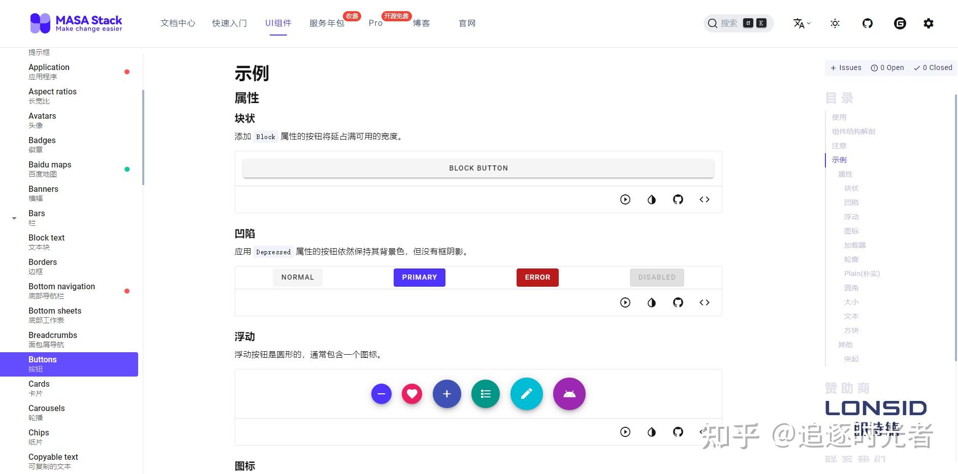Open the MASA Stack GitHub repository icon
Image resolution: width=958 pixels, height=474 pixels.
[x=867, y=23]
